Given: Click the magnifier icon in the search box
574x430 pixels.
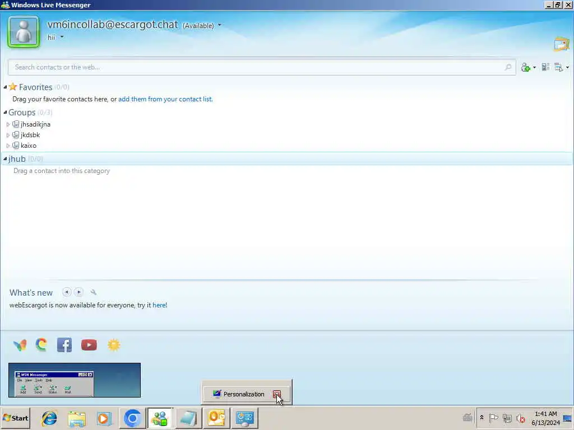Looking at the screenshot, I should click(508, 67).
